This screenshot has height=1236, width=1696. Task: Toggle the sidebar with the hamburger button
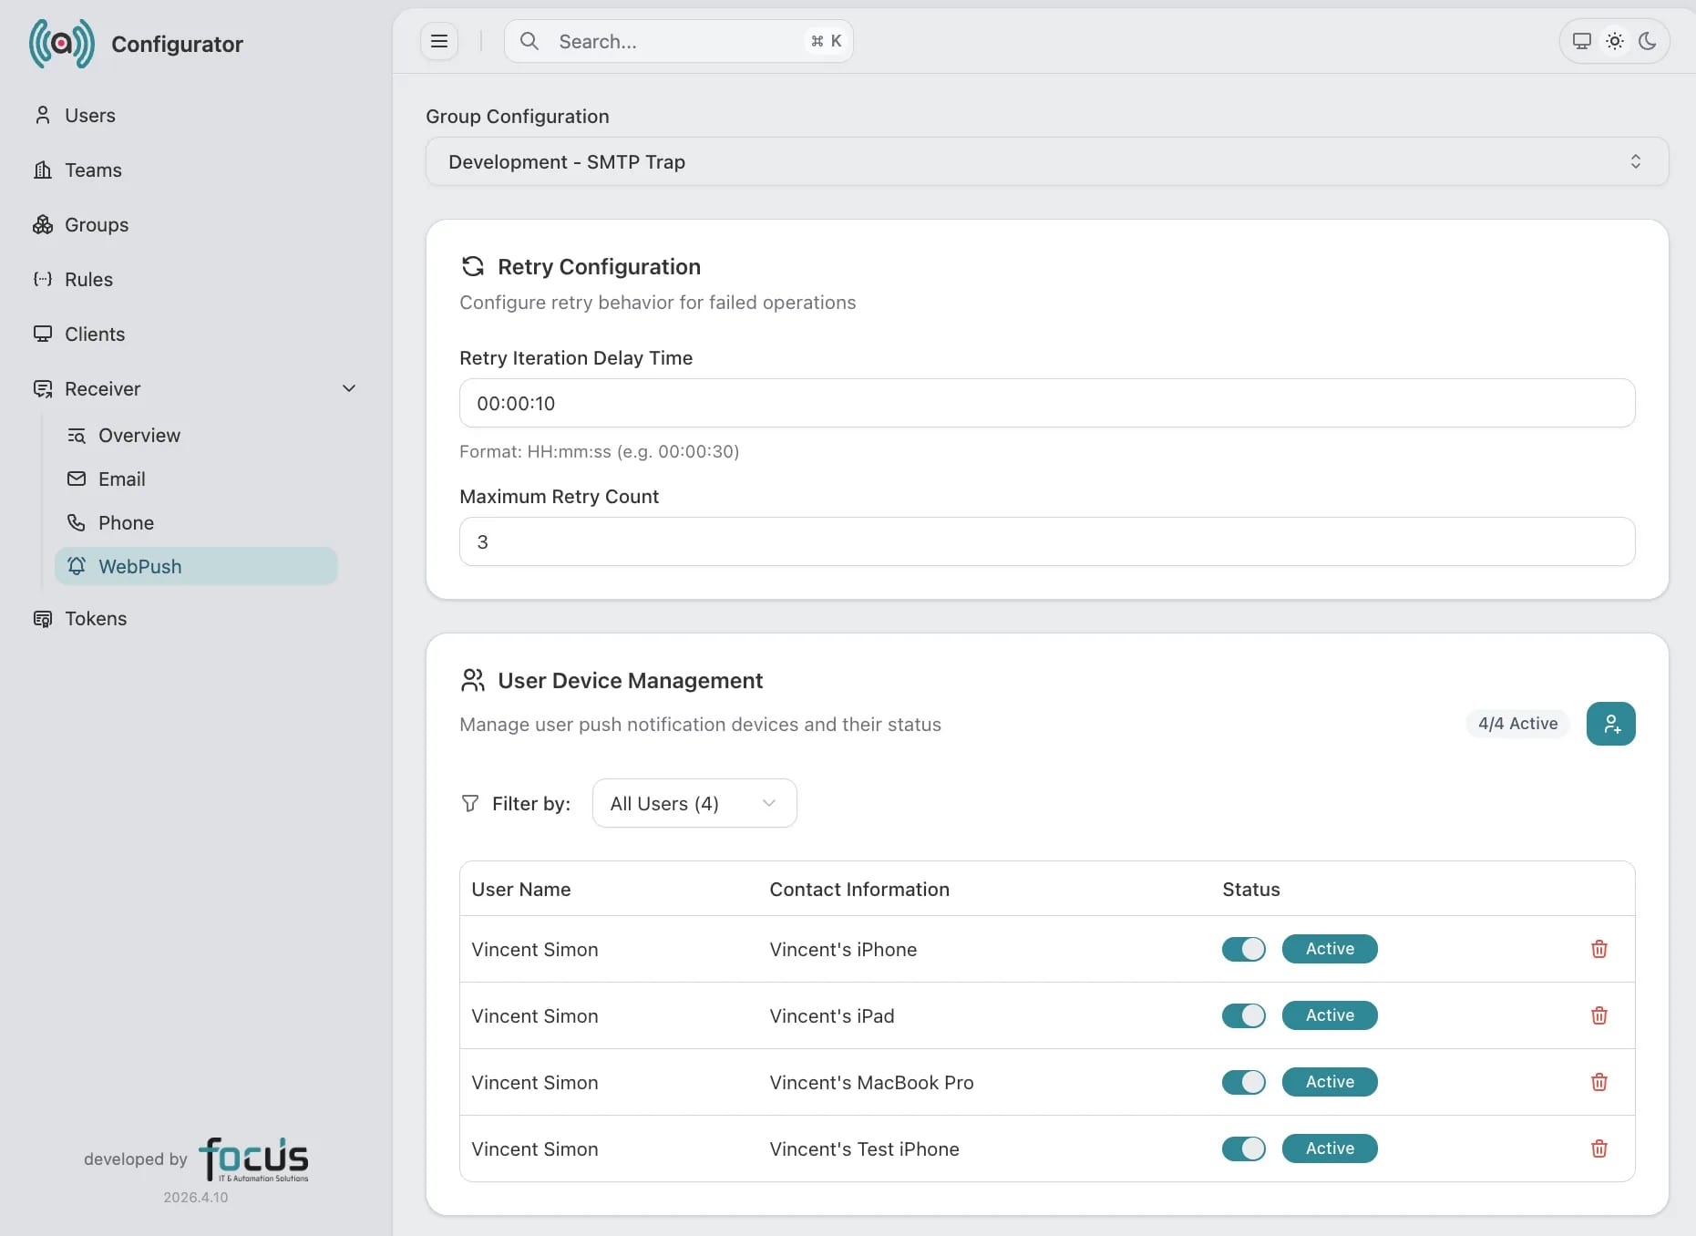click(x=439, y=41)
